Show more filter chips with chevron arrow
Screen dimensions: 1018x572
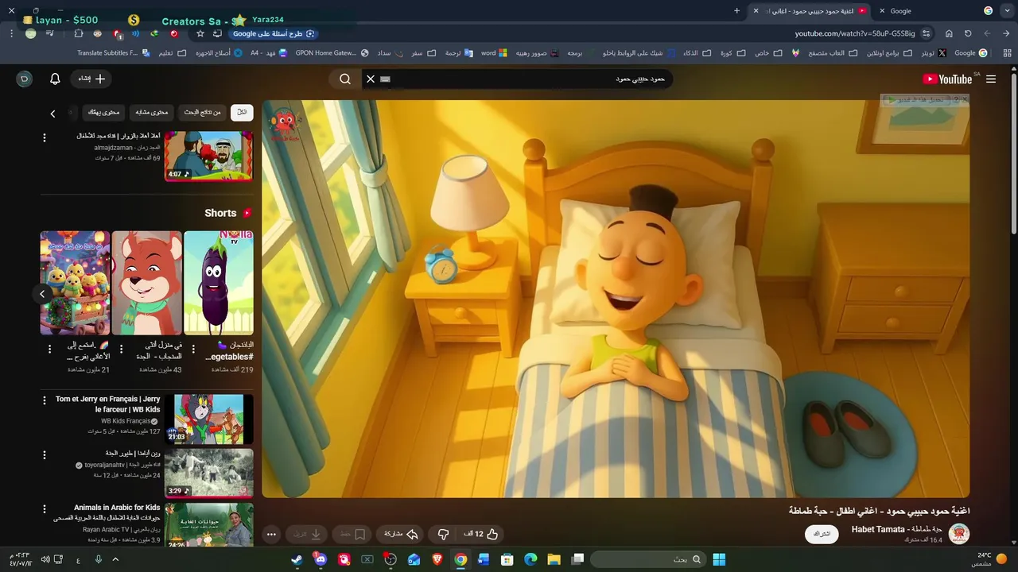point(53,114)
